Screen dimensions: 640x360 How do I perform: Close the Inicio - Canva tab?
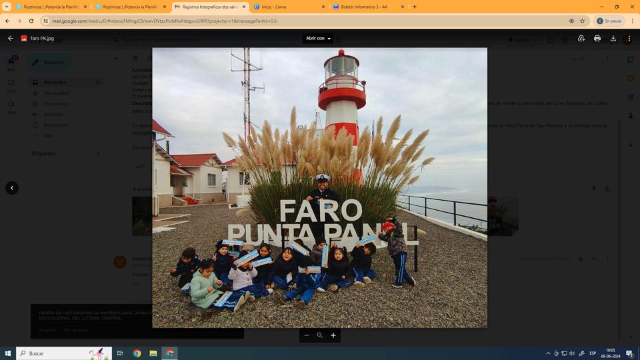point(323,7)
